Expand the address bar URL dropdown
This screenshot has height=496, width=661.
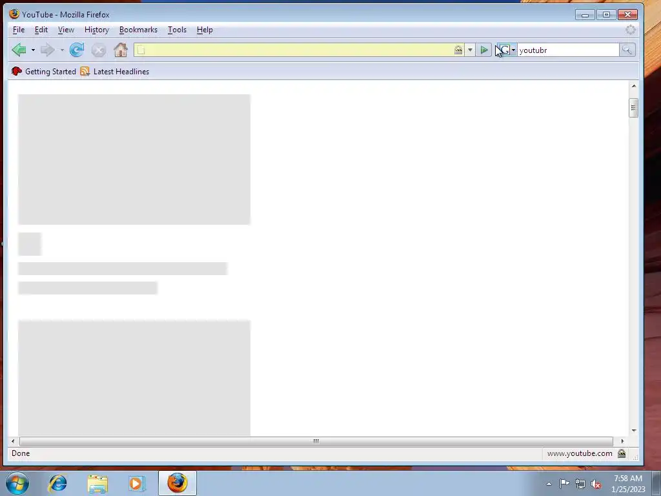point(470,50)
